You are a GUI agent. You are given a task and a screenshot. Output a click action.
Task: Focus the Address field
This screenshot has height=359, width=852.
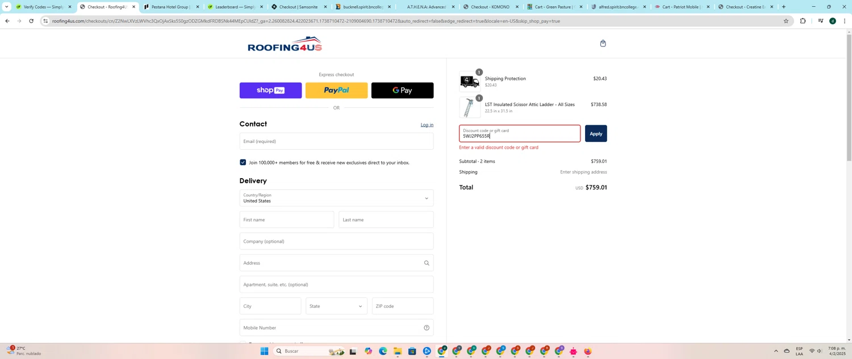point(336,263)
